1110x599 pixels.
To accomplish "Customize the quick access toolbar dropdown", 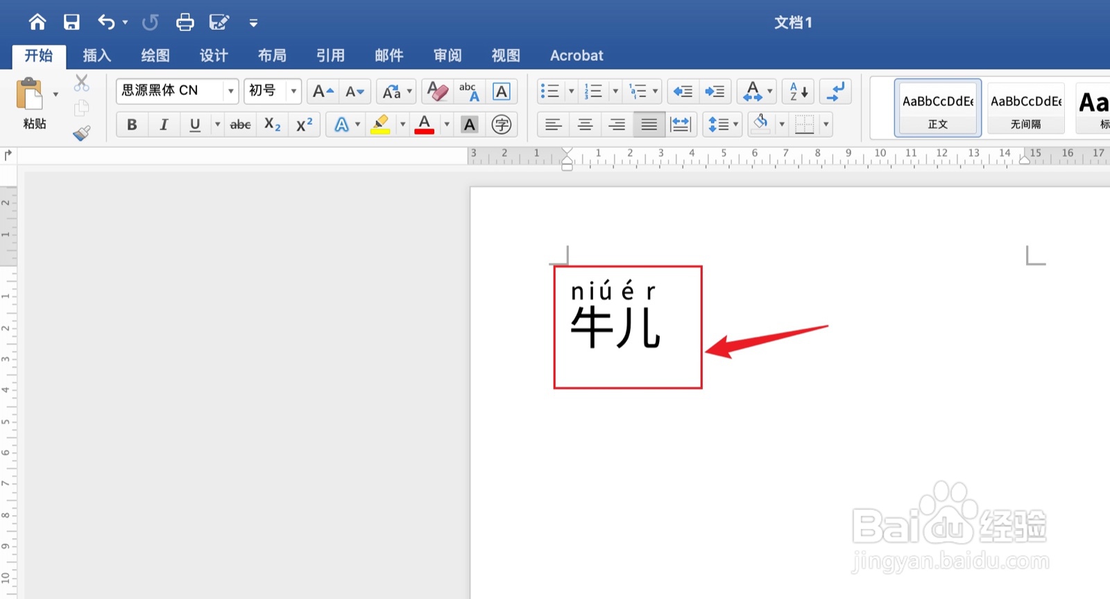I will tap(253, 23).
